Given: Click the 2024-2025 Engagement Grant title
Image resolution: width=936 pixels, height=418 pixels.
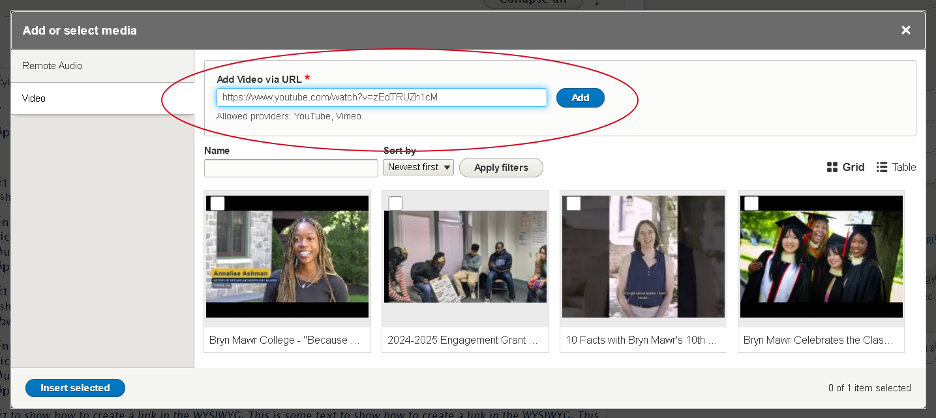Looking at the screenshot, I should (462, 340).
